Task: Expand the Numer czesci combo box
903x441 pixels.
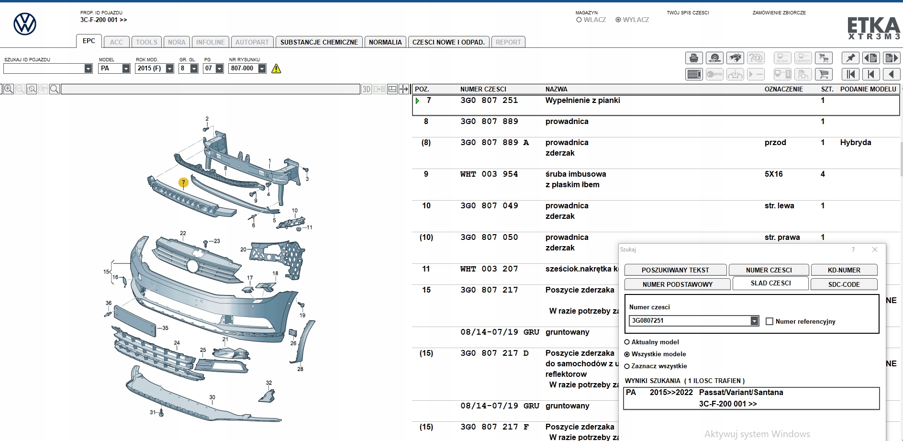Action: coord(754,321)
